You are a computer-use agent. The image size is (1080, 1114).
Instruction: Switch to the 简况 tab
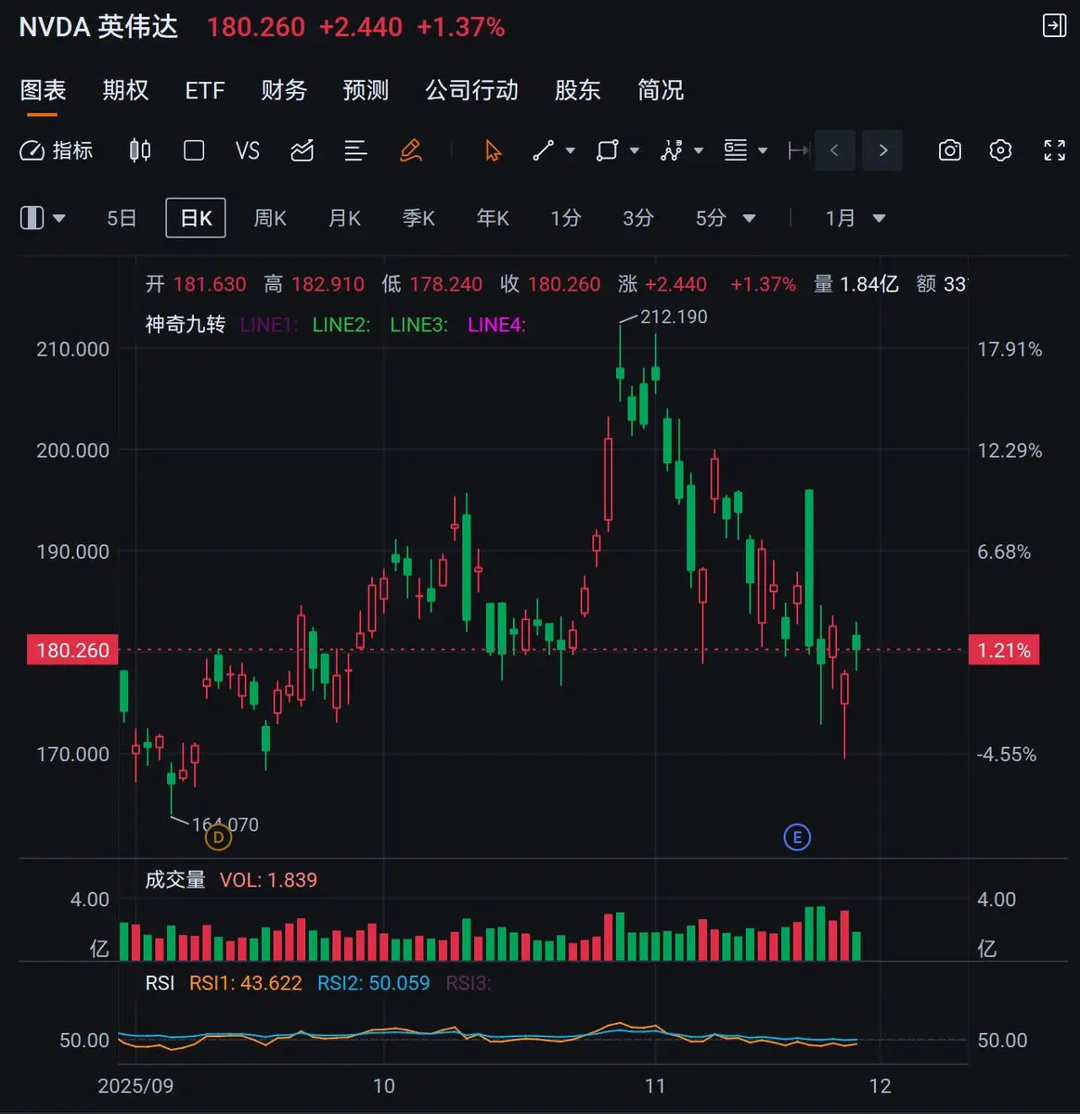click(x=660, y=90)
